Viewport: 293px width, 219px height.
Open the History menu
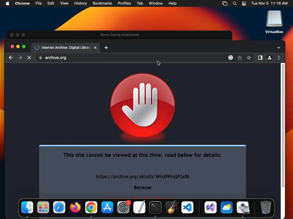click(x=80, y=3)
